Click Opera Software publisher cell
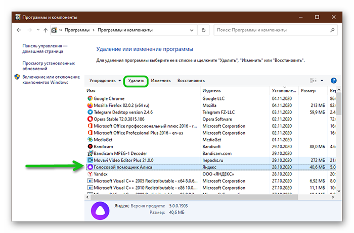 217,119
